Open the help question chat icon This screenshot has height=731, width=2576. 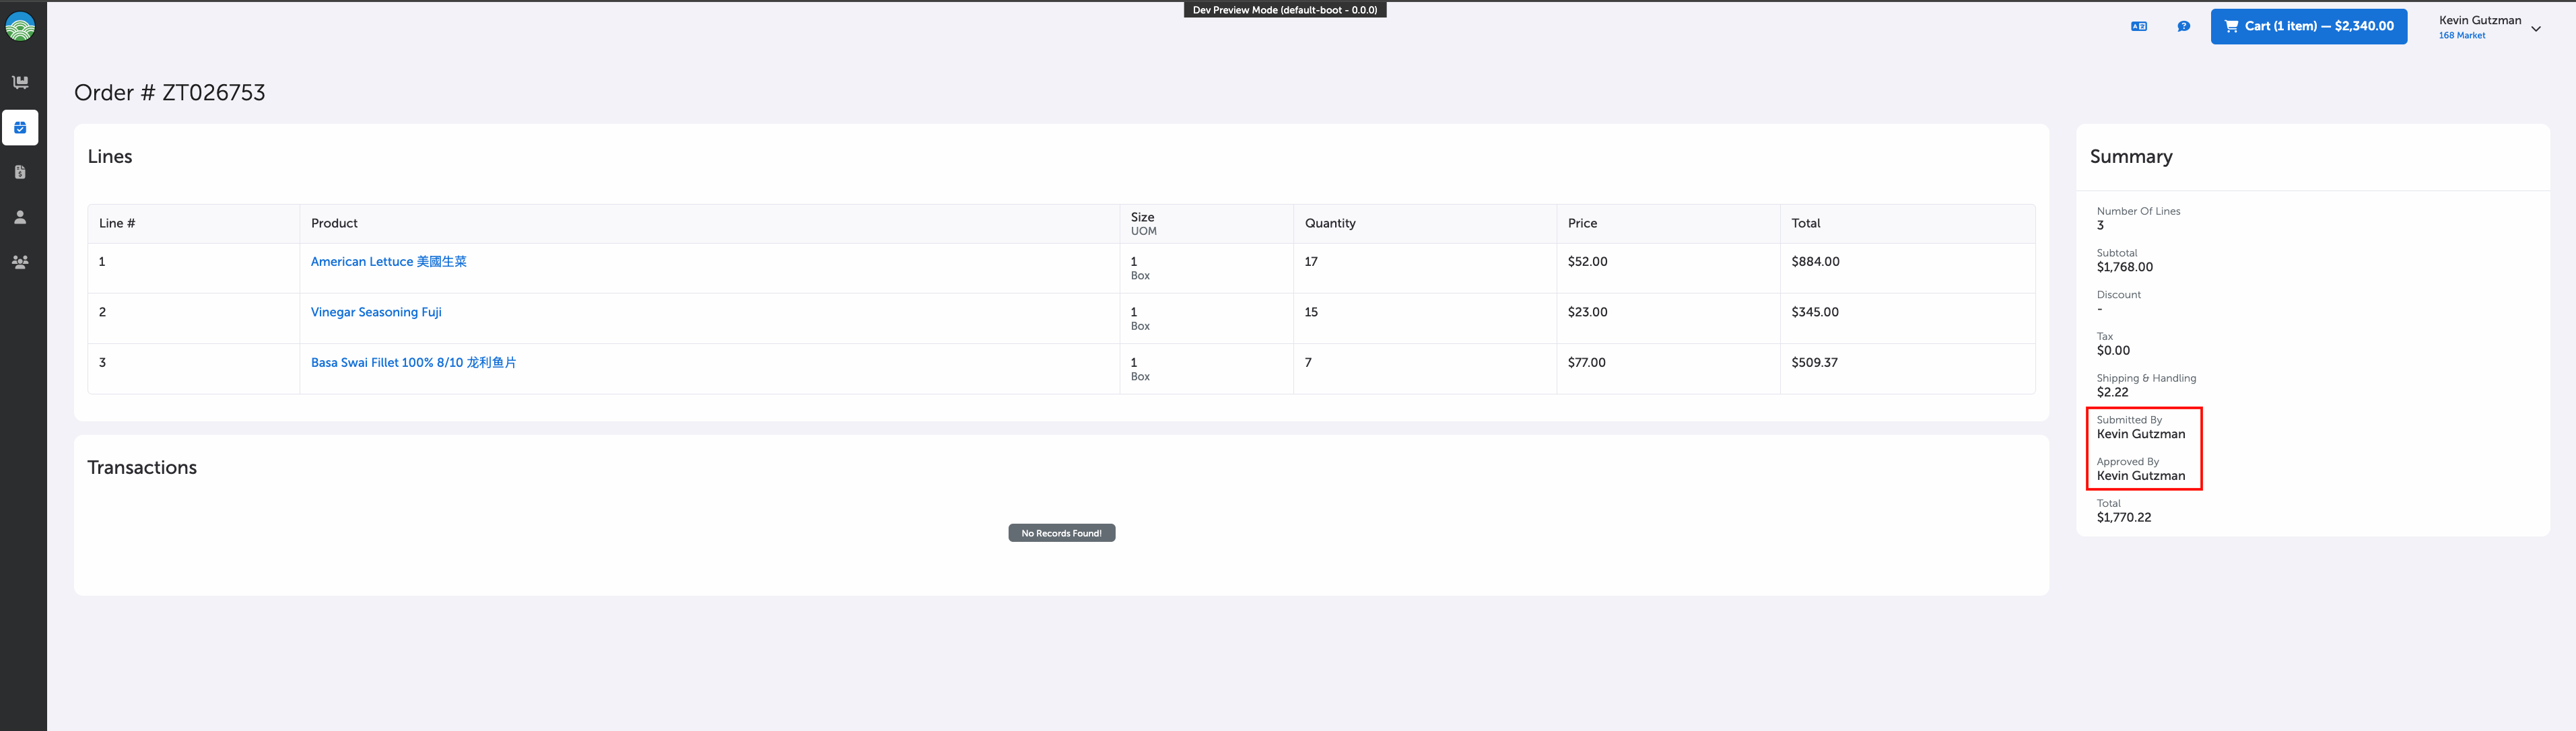2183,27
